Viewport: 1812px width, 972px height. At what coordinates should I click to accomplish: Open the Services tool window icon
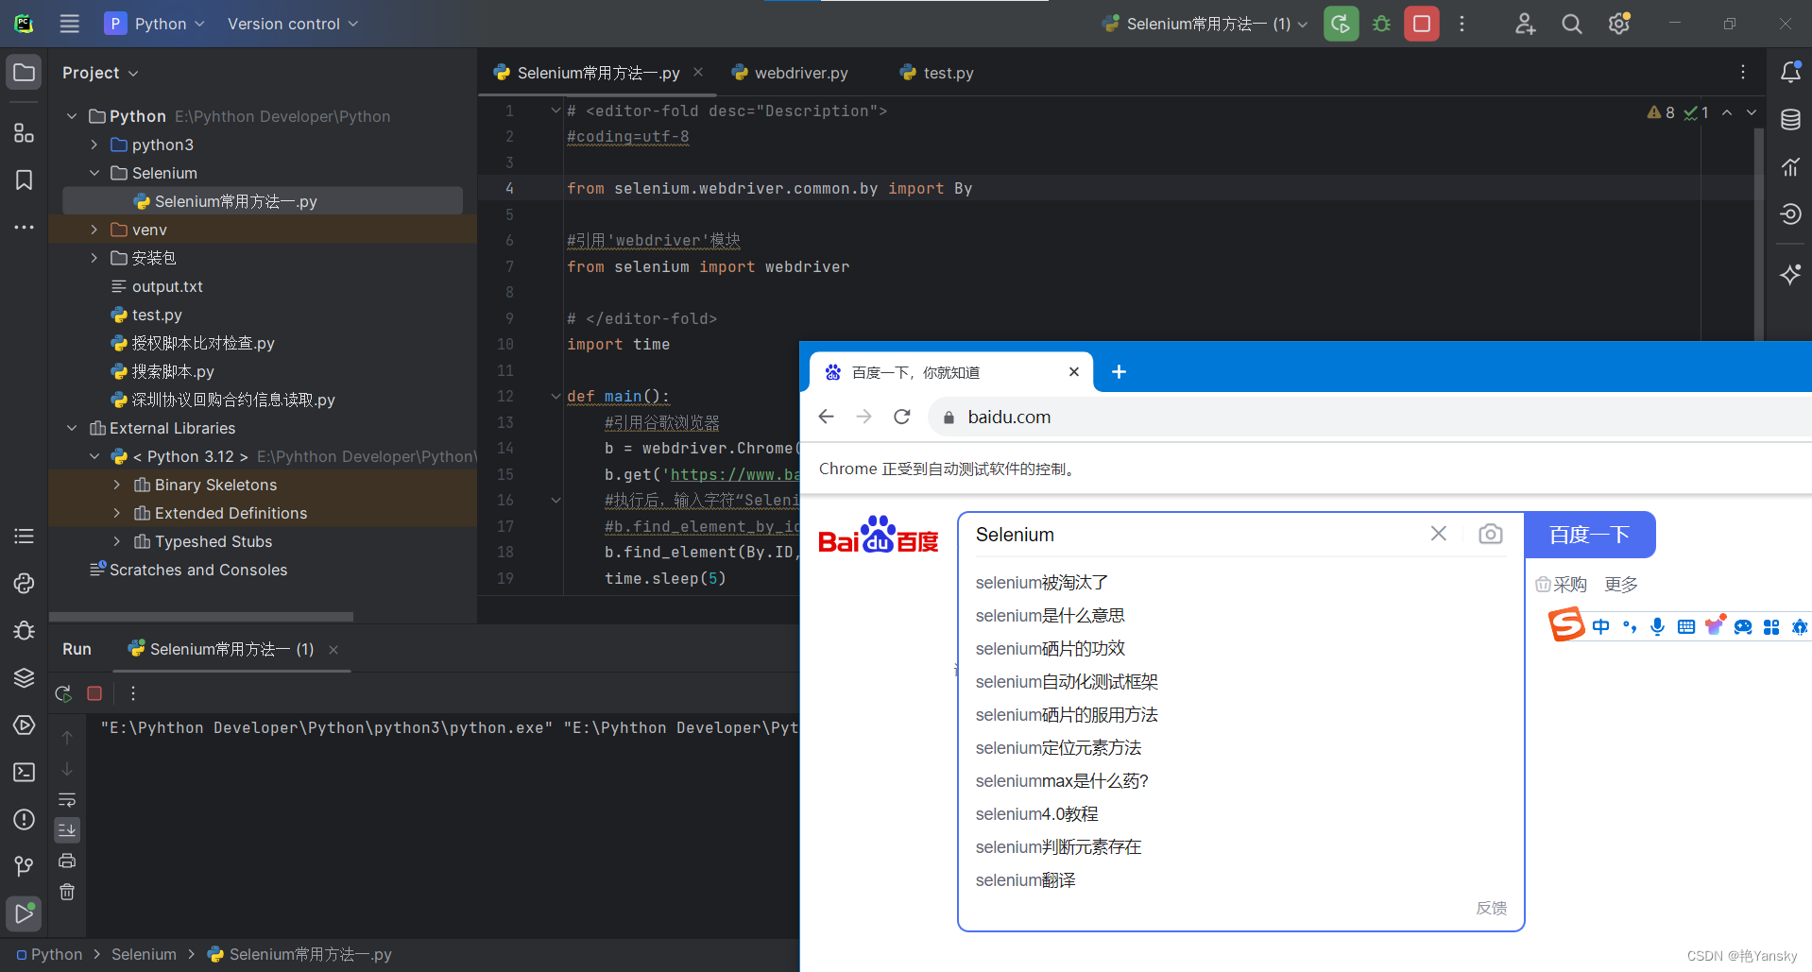click(x=25, y=725)
